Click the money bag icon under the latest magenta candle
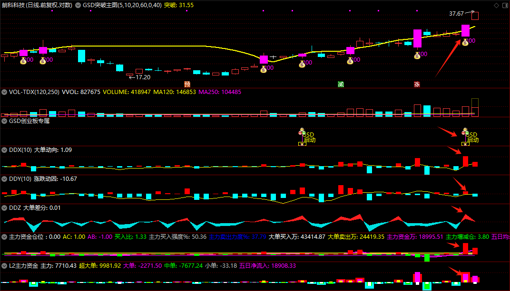This screenshot has width=510, height=291. [x=465, y=42]
